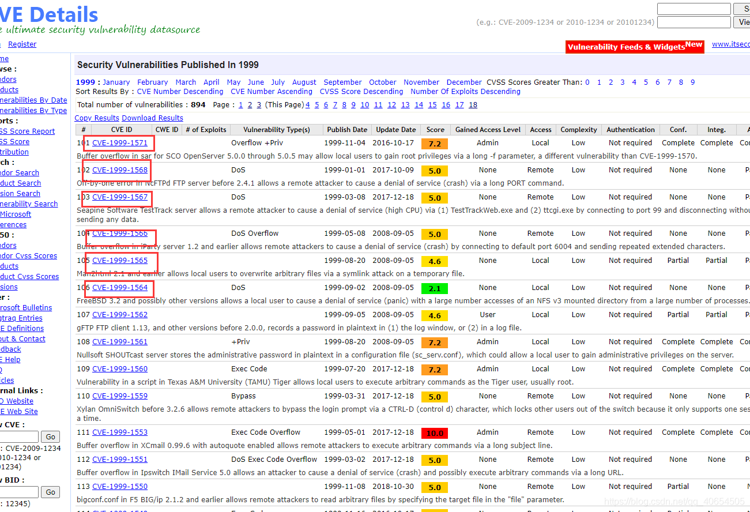This screenshot has height=512, width=750.
Task: Go to results page 1
Action: [241, 105]
